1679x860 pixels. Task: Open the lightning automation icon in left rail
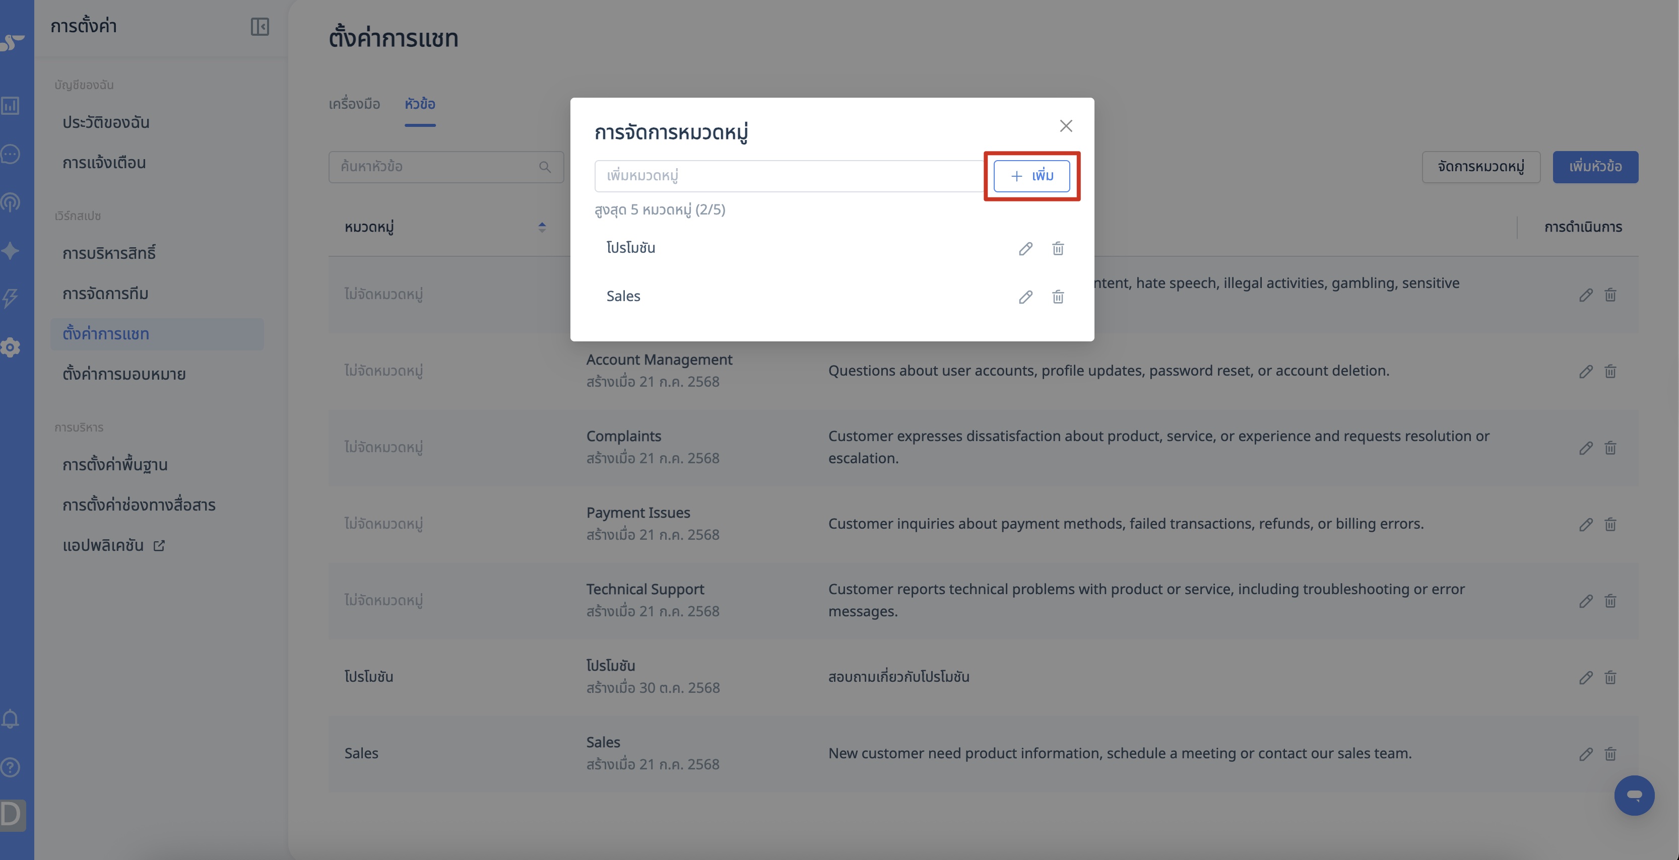pos(11,299)
